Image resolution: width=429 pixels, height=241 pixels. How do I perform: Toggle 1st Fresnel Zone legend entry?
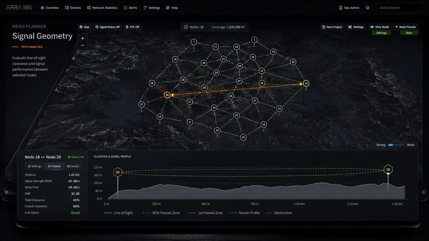click(x=206, y=213)
